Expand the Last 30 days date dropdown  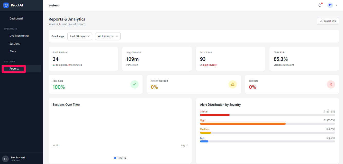[80, 36]
